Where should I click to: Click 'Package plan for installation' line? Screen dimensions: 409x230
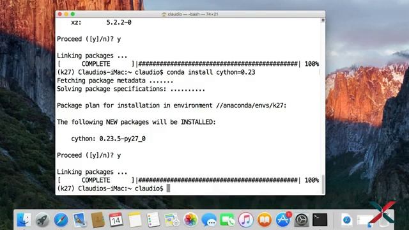pyautogui.click(x=172, y=105)
